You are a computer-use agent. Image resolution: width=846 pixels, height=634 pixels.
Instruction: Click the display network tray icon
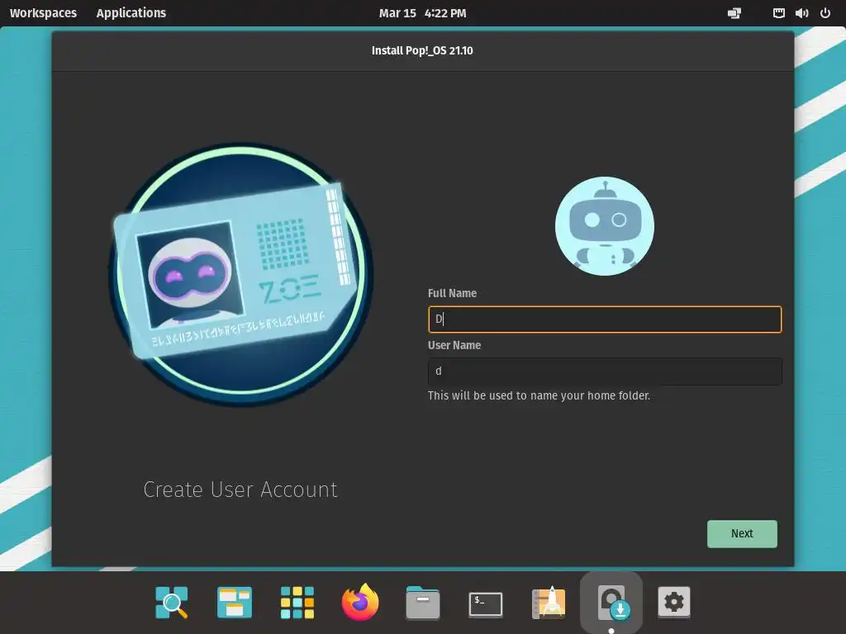tap(734, 13)
